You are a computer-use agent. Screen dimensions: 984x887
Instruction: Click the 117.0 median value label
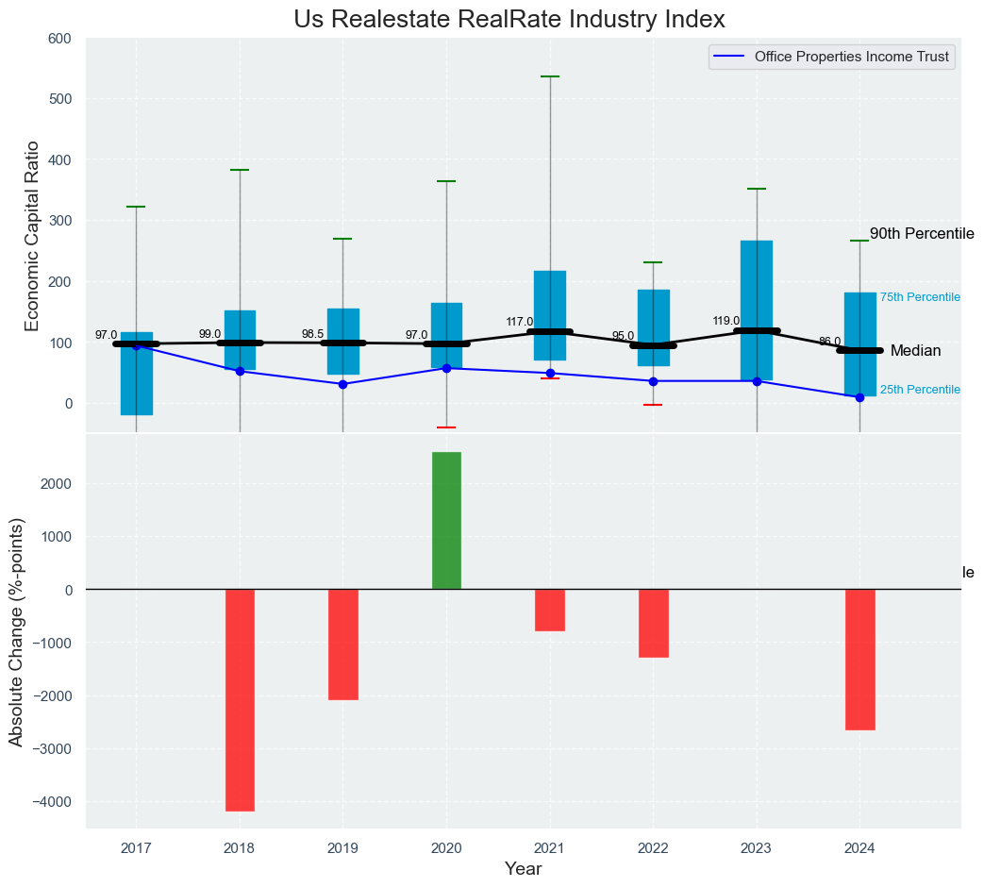pos(519,322)
